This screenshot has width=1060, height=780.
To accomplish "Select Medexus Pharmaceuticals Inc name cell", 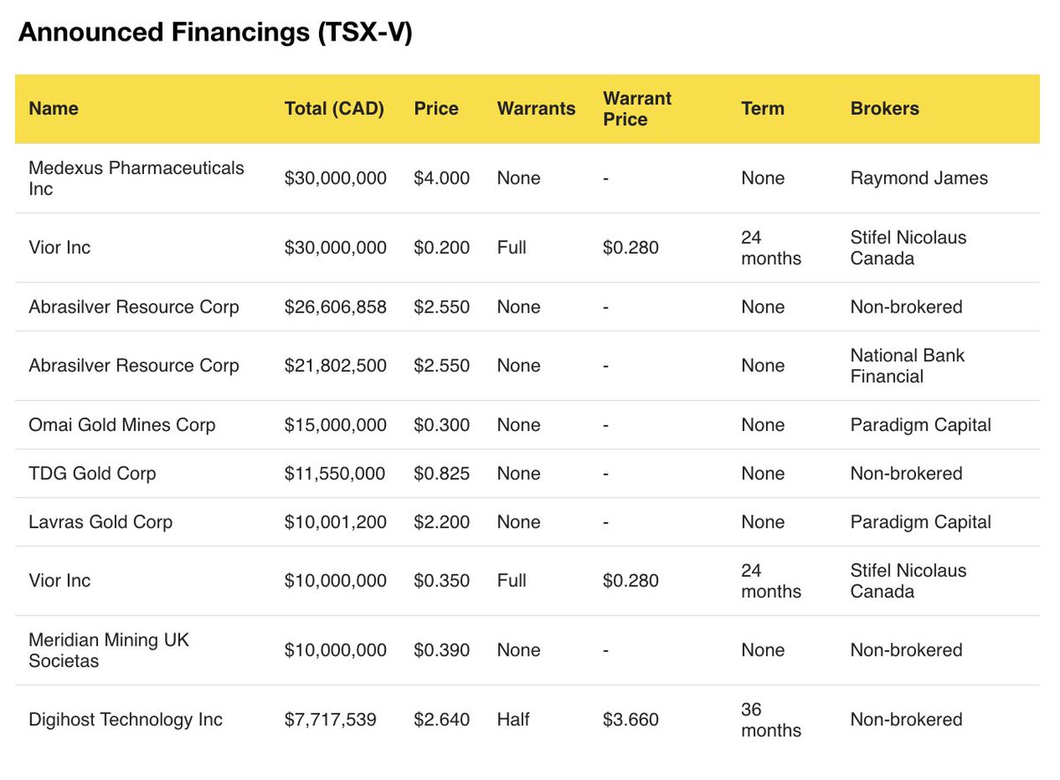I will 136,178.
